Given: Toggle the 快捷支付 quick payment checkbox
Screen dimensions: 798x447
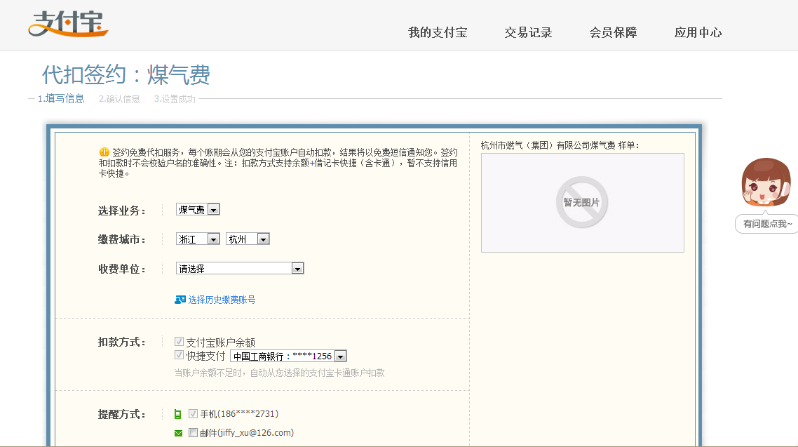Looking at the screenshot, I should tap(179, 355).
